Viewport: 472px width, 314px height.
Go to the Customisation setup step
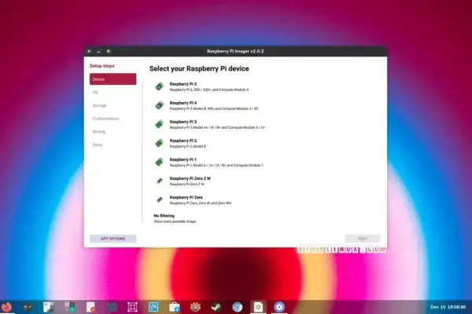click(x=112, y=119)
